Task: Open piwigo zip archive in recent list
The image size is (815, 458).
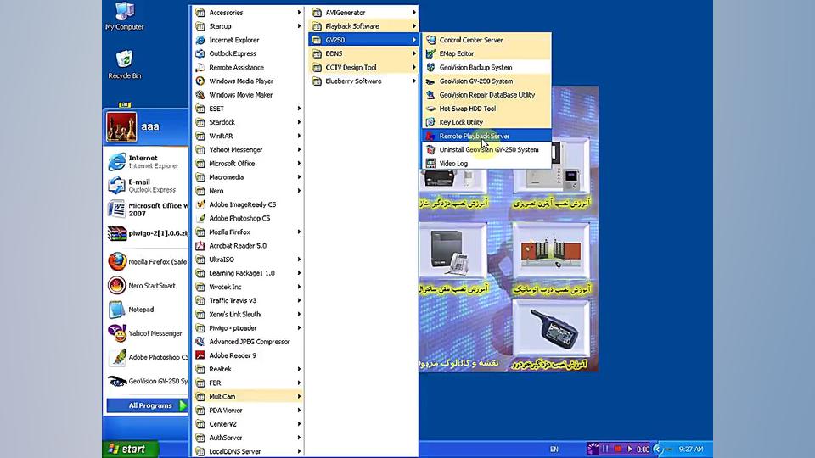Action: click(147, 233)
